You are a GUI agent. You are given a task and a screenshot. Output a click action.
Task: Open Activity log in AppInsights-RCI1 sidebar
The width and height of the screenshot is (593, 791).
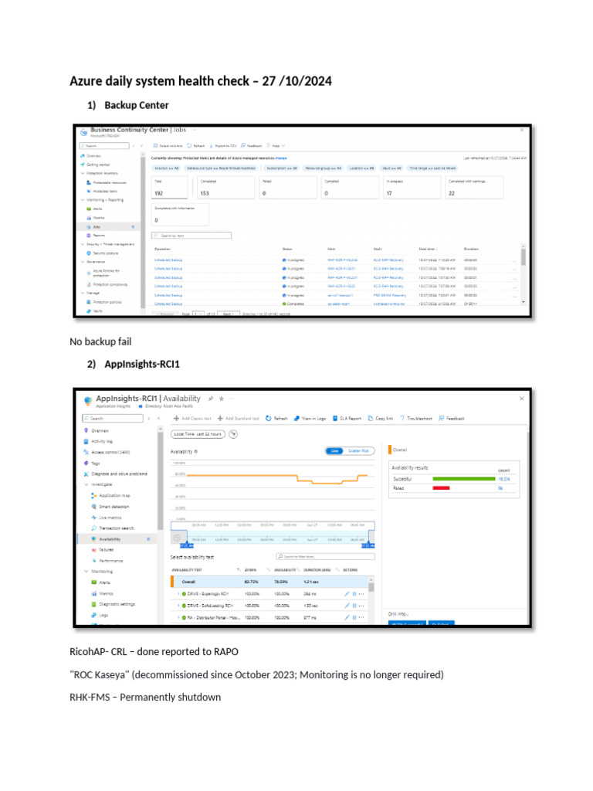point(101,441)
